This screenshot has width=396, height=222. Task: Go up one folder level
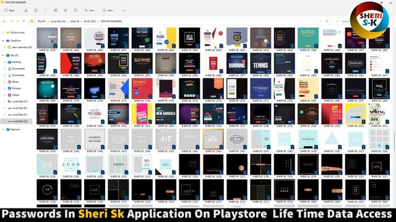[x=24, y=22]
